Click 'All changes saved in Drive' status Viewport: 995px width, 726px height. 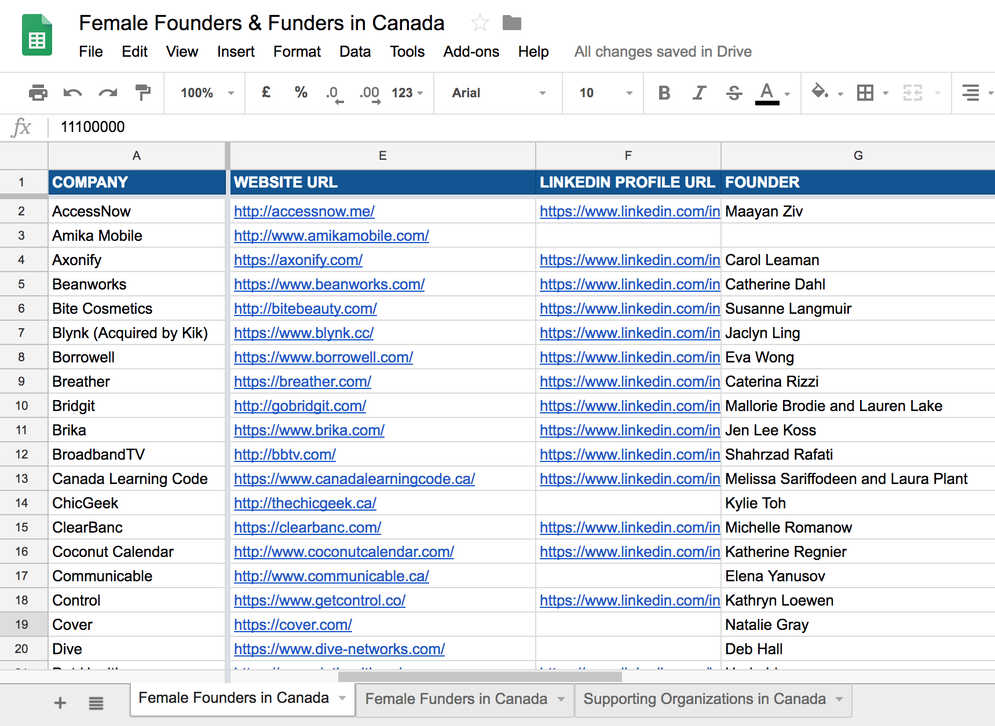(x=663, y=52)
